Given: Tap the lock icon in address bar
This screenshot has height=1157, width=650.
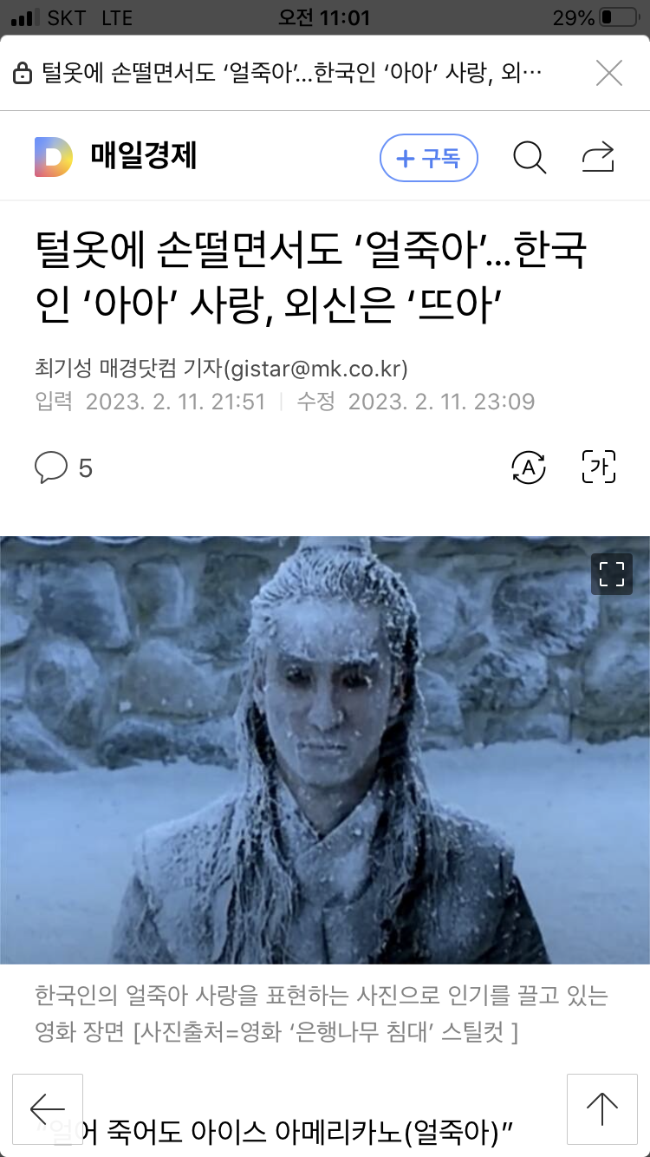Looking at the screenshot, I should pos(23,74).
